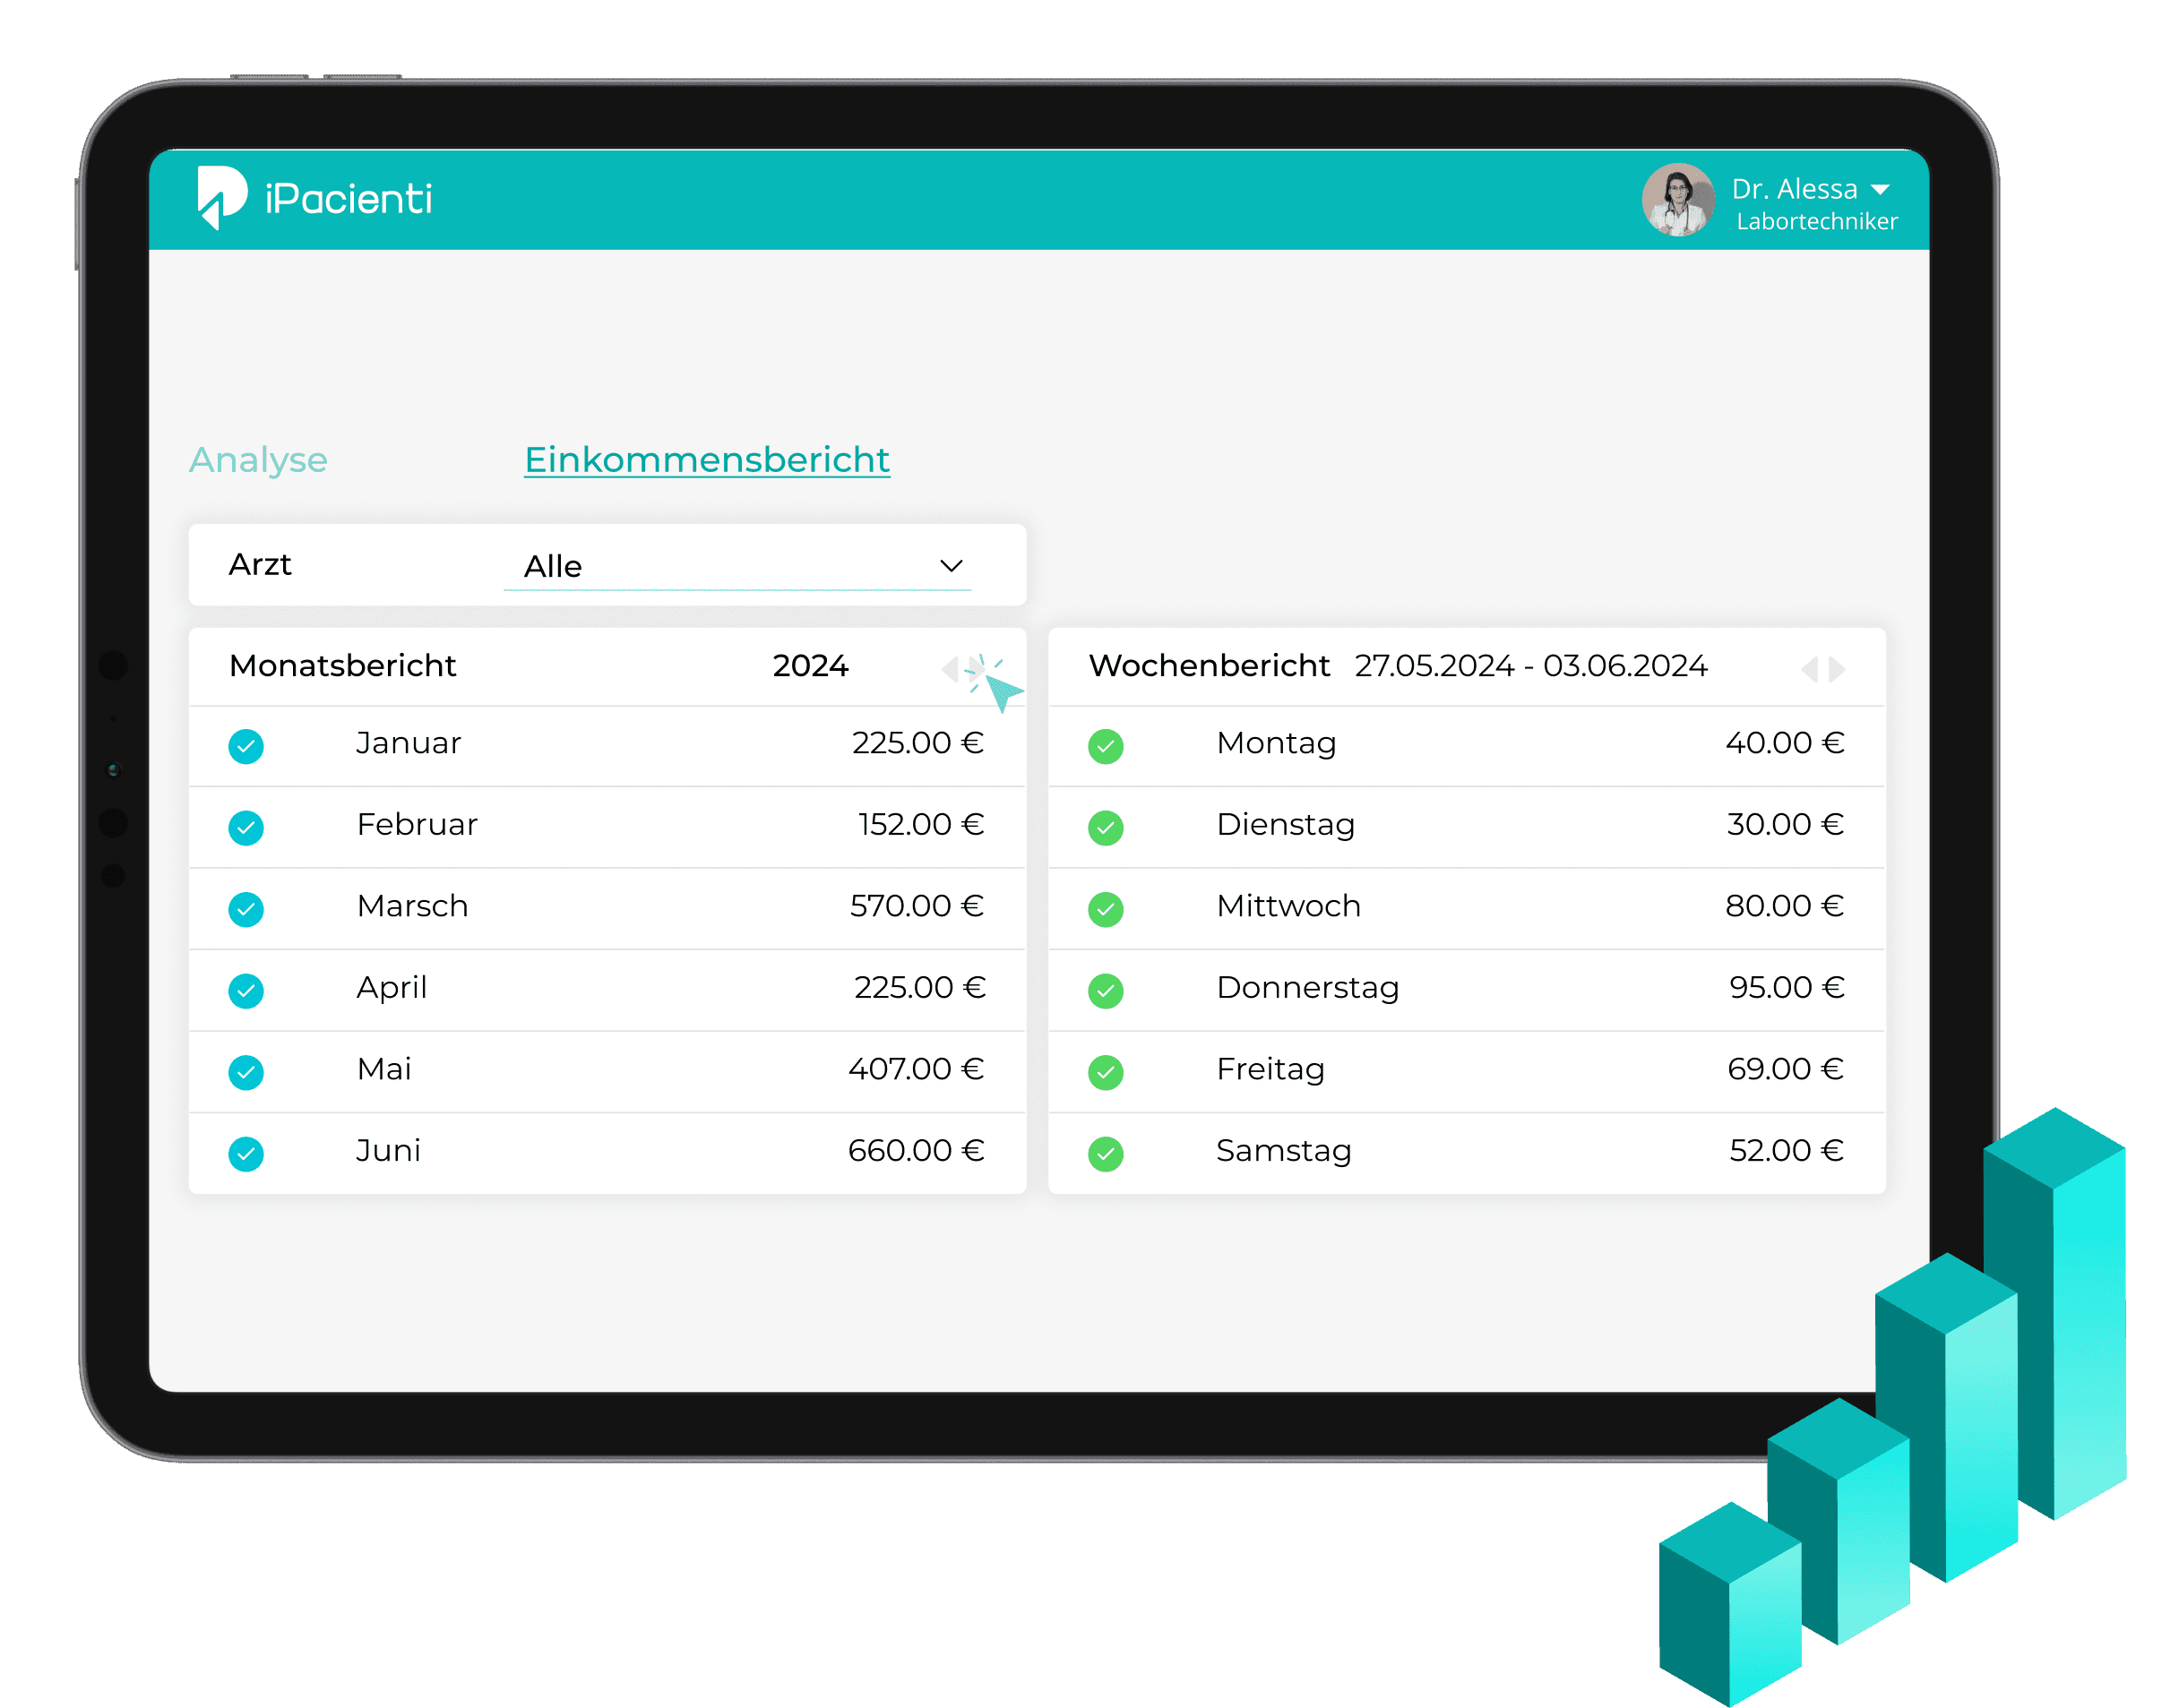Screen dimensions: 2179x1708
Task: Click the Marsch blue check icon
Action: coord(246,909)
